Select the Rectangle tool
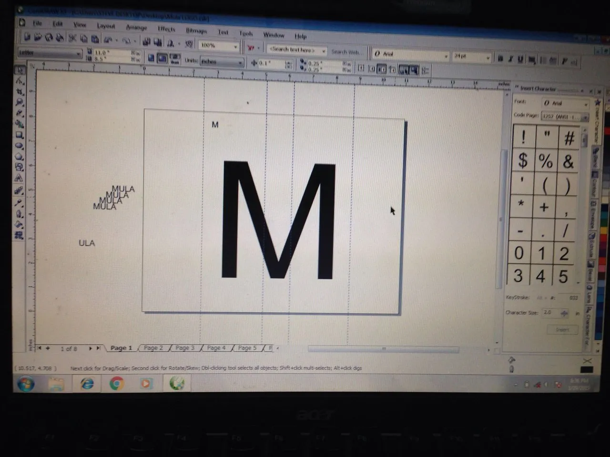This screenshot has height=457, width=610. tap(20, 135)
